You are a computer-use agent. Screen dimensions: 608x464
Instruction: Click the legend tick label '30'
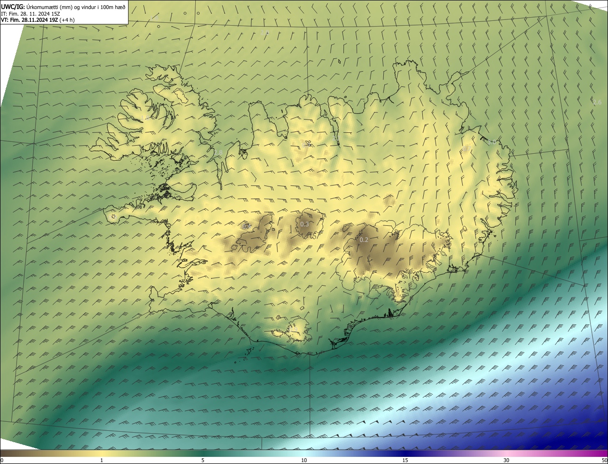tap(506, 460)
